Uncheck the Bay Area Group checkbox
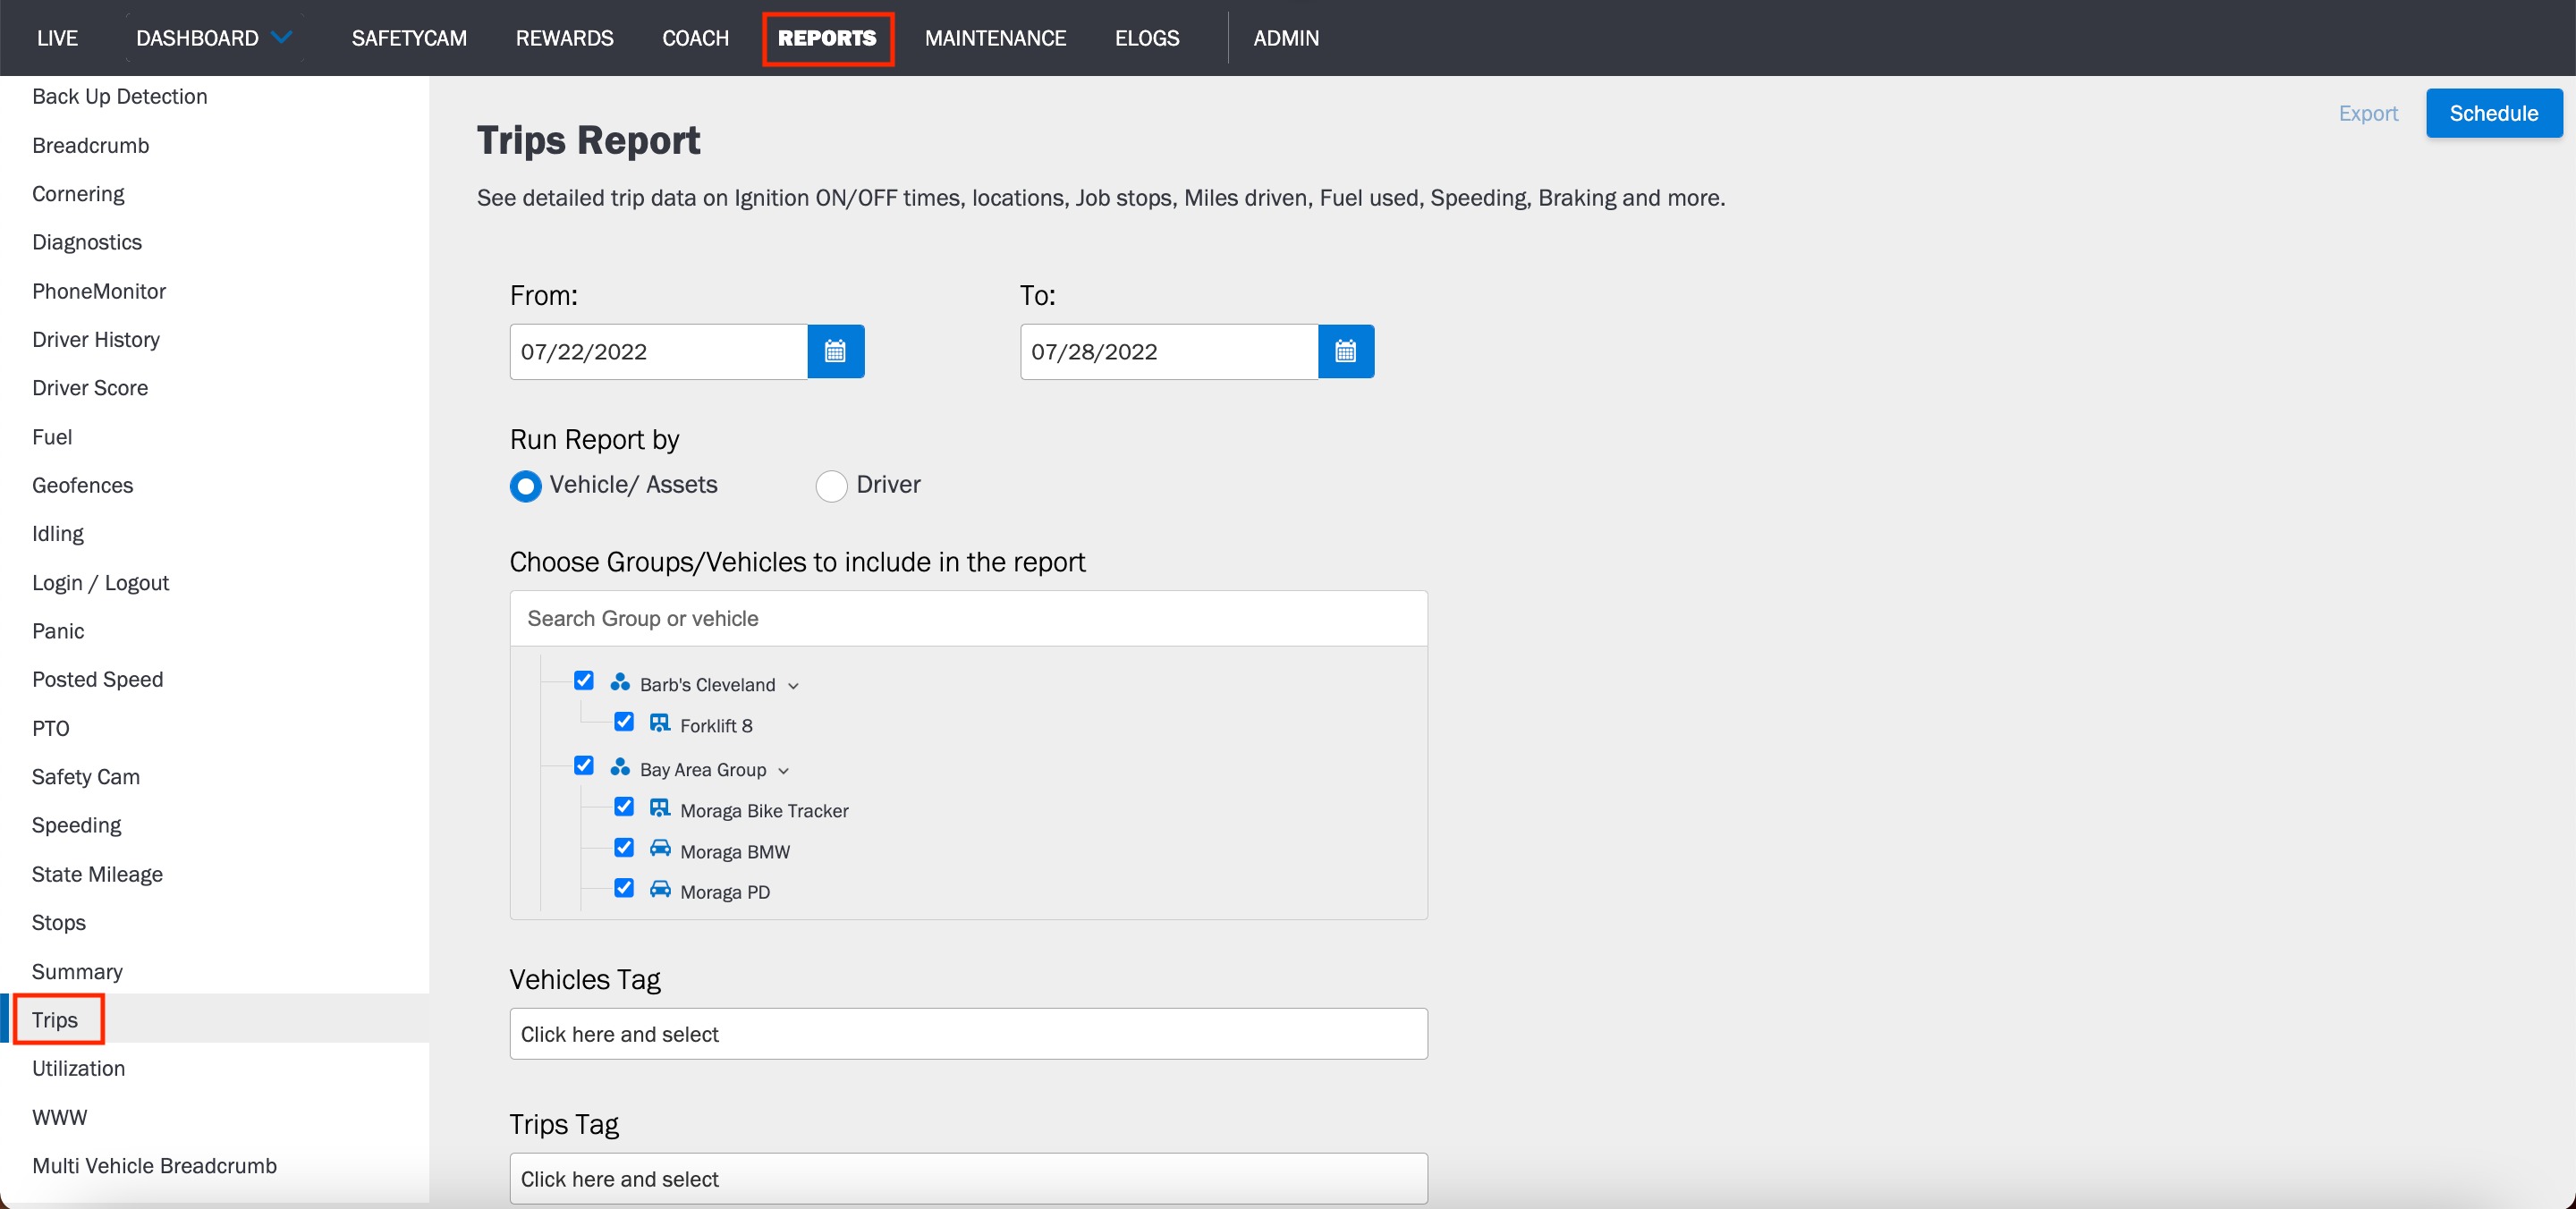This screenshot has height=1209, width=2576. point(584,766)
